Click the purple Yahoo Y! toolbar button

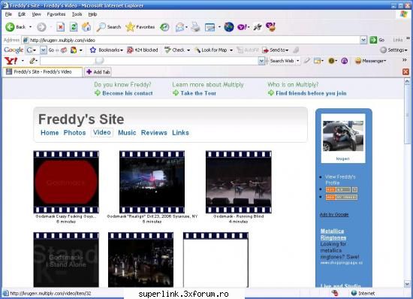tap(243, 27)
